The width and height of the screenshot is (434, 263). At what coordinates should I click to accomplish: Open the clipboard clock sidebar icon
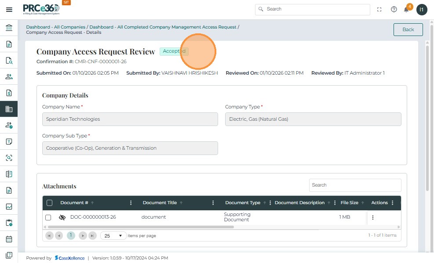point(9,223)
